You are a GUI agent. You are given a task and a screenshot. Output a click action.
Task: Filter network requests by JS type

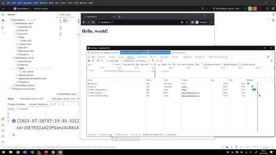[151, 65]
